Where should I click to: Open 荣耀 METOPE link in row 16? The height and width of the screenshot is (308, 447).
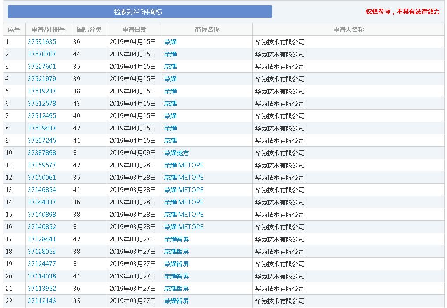pos(184,227)
